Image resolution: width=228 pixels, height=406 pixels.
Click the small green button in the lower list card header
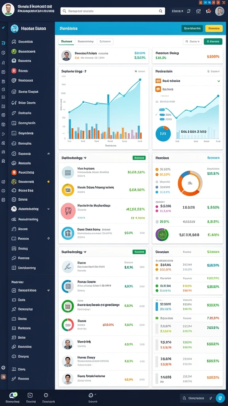coord(139,252)
